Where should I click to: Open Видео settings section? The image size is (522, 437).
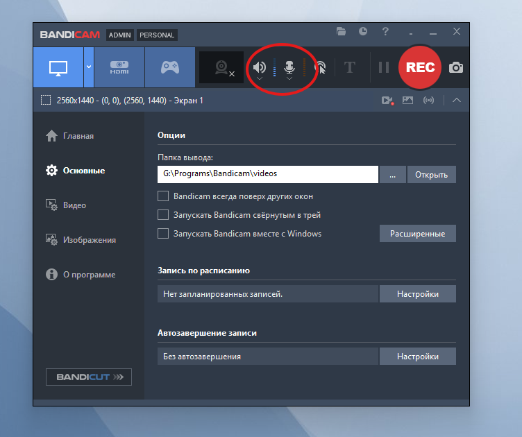tap(65, 205)
